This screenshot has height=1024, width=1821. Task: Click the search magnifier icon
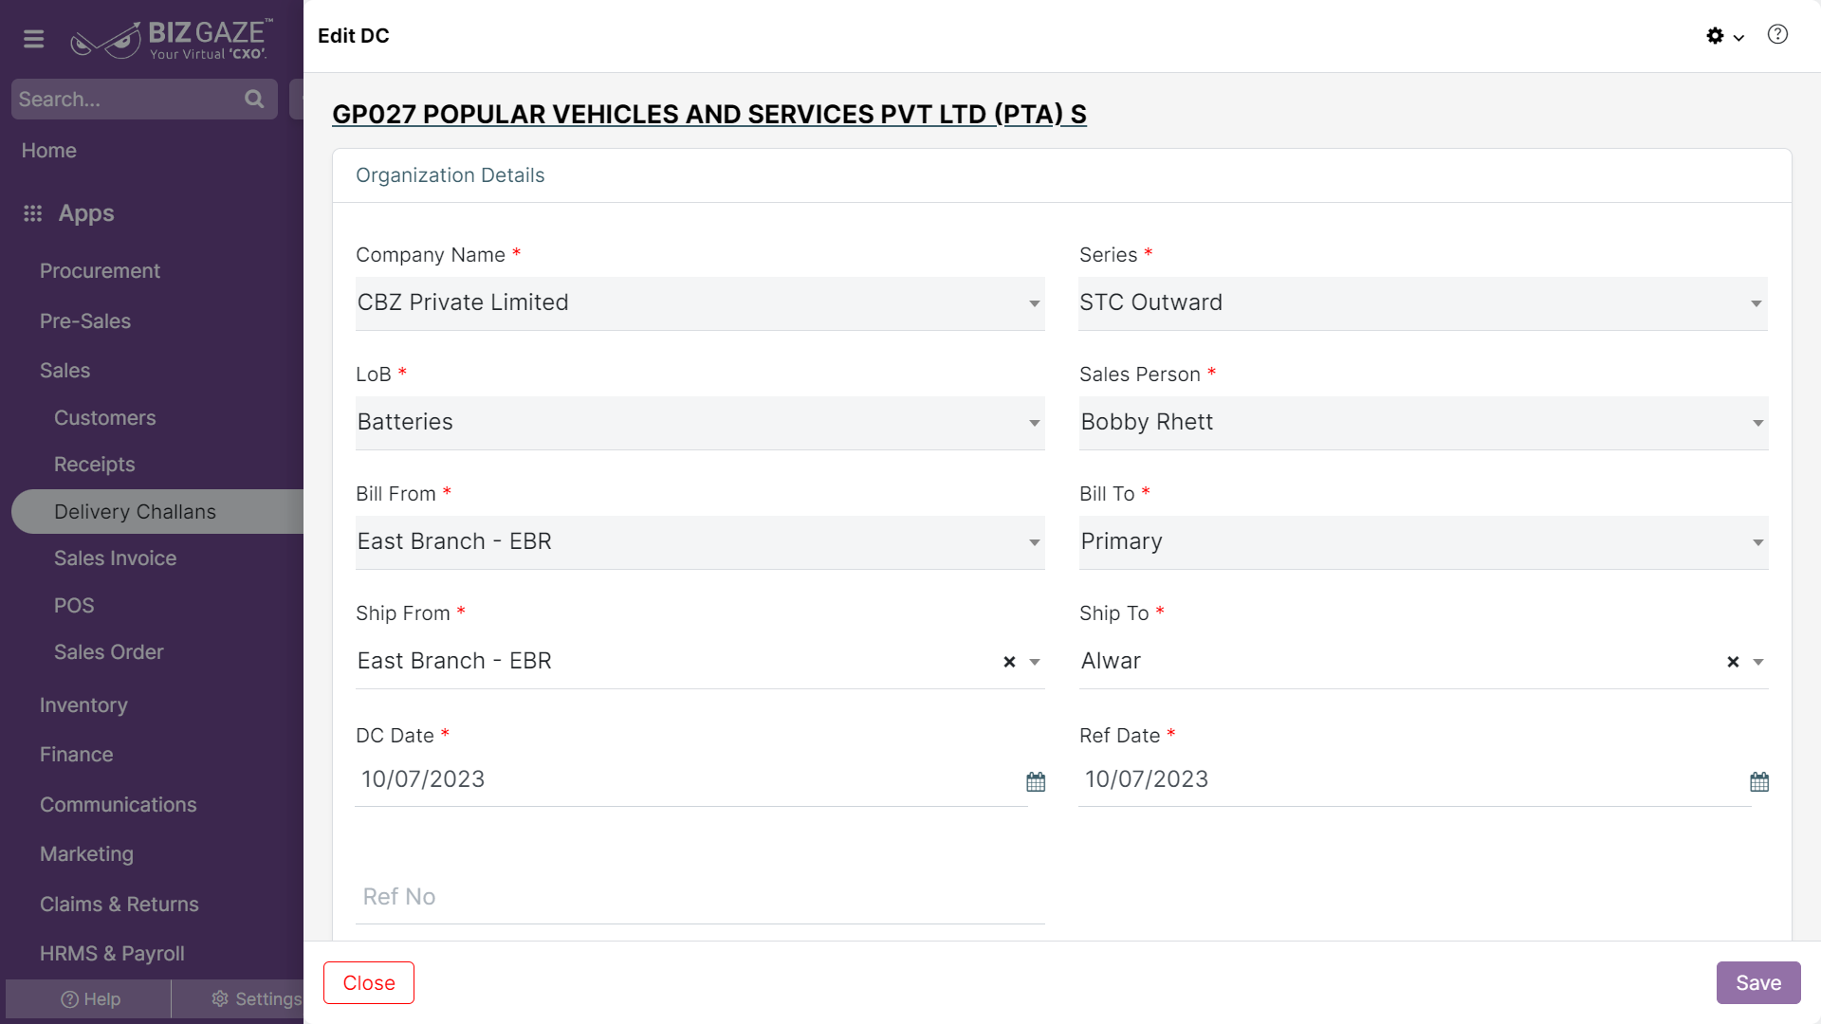[x=254, y=99]
